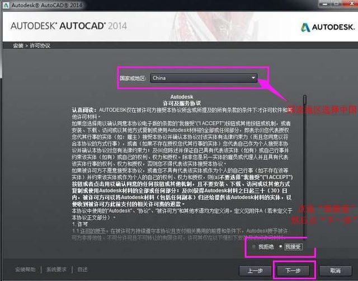Click the 安装 breadcrumb text
This screenshot has width=358, height=281.
[x=18, y=45]
